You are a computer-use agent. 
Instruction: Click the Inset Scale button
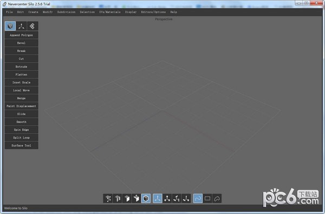[21, 82]
